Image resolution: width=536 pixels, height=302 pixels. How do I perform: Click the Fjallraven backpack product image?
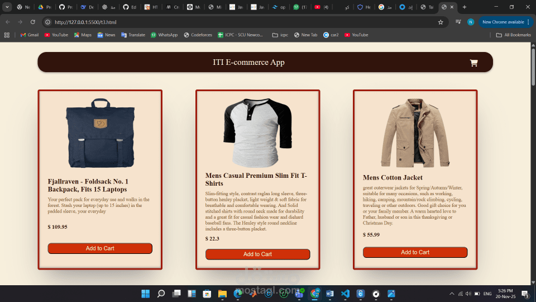[100, 133]
